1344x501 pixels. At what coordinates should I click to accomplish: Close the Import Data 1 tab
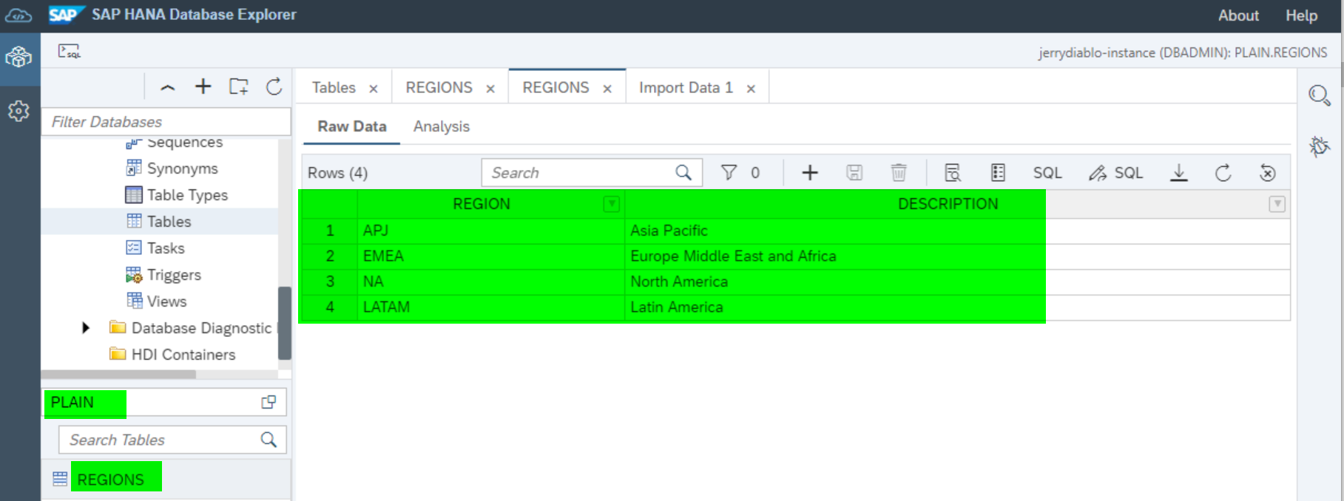(x=751, y=89)
